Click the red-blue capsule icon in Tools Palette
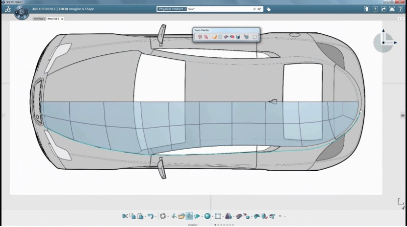Screen dimensions: 407x227 point(231,37)
